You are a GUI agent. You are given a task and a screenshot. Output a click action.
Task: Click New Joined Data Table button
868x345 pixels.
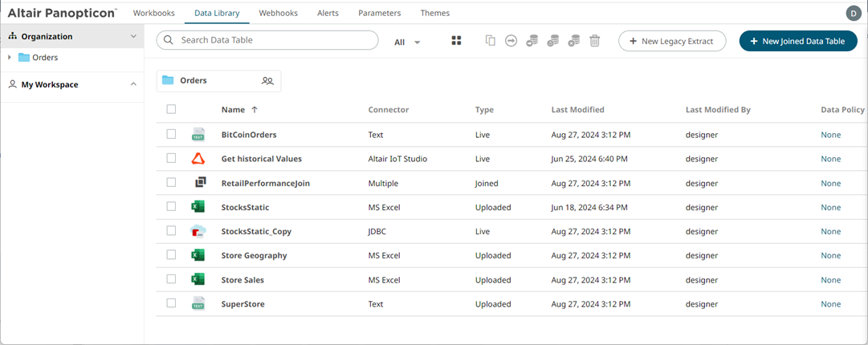[x=797, y=41]
